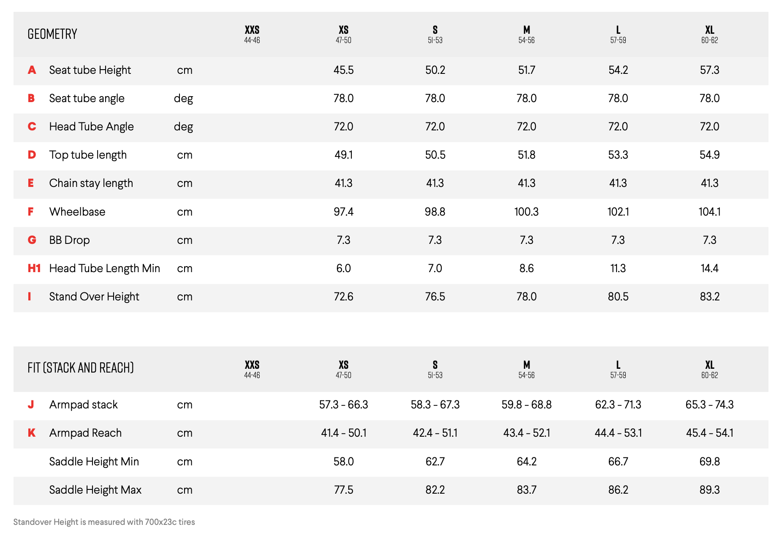Image resolution: width=782 pixels, height=535 pixels.
Task: Select the red letter K row marker
Action: 32,433
